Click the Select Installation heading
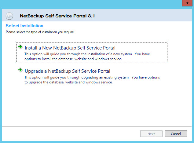Image resolution: width=194 pixels, height=143 pixels. click(x=24, y=26)
